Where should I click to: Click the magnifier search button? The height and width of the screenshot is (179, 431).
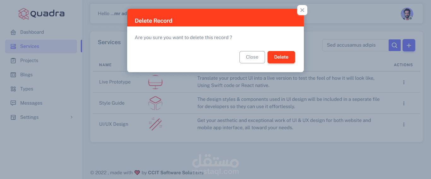[x=394, y=45]
